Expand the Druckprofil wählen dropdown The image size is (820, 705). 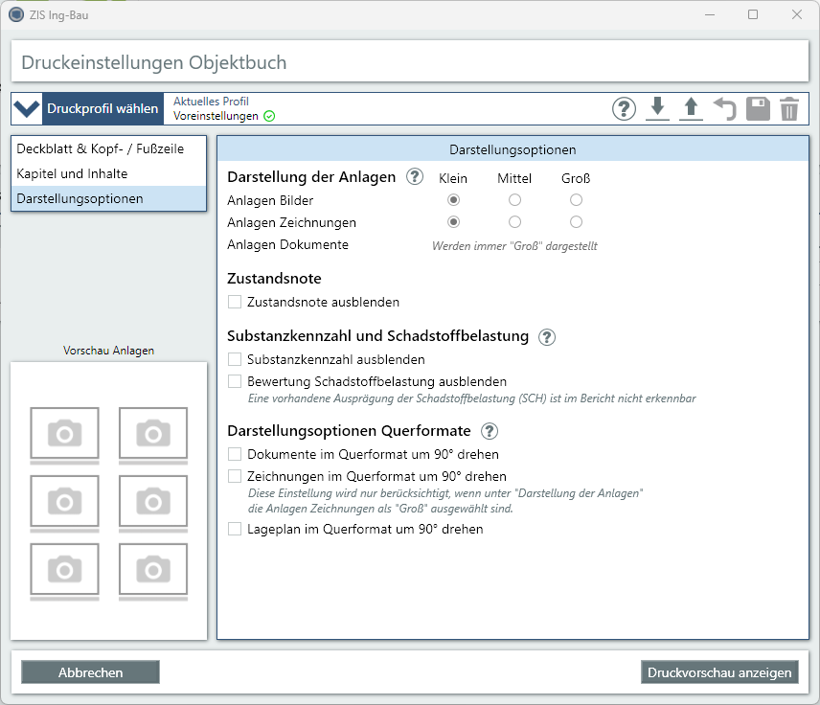(x=86, y=109)
